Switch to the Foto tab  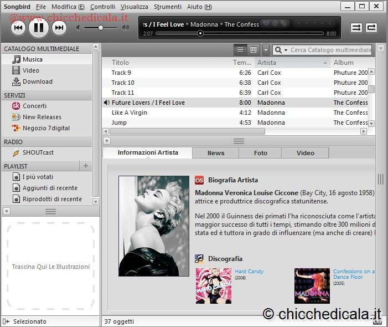coord(260,153)
